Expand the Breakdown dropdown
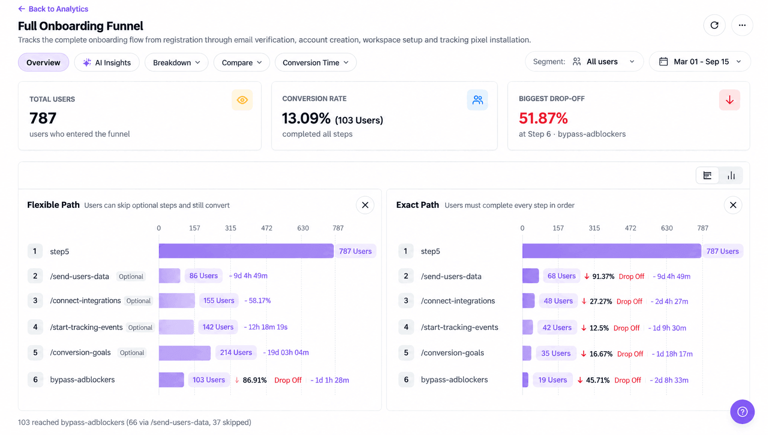 tap(176, 63)
